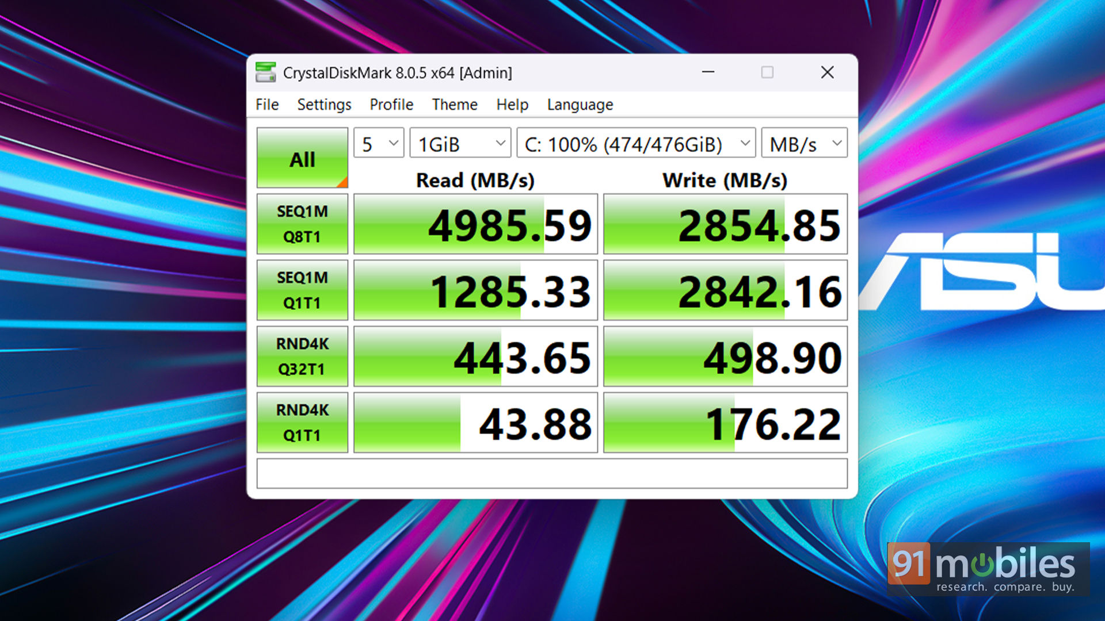Viewport: 1105px width, 621px height.
Task: Close the CrystalDiskMark window
Action: click(827, 72)
